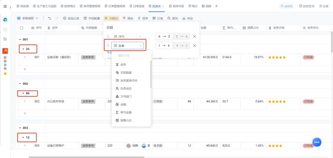Choose 业务基准代码 from the field list
Screen dimensions: 333x158
tap(131, 81)
